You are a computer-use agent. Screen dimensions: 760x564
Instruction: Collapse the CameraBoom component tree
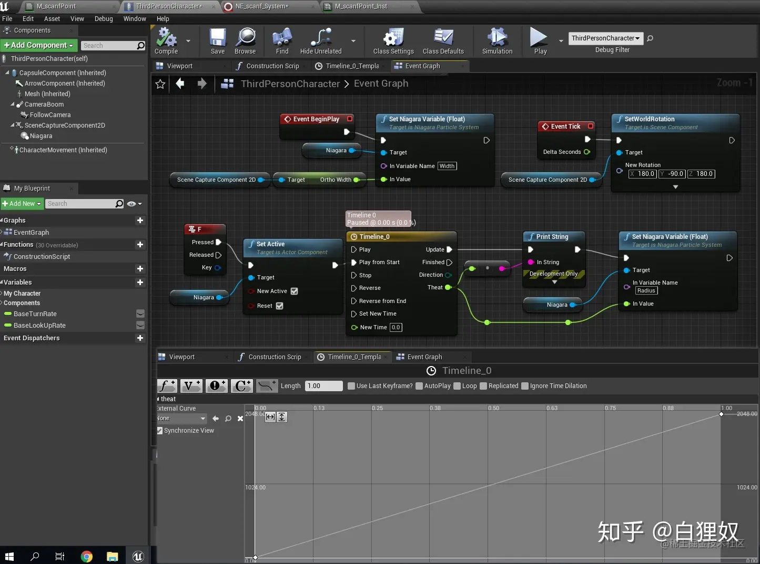13,105
